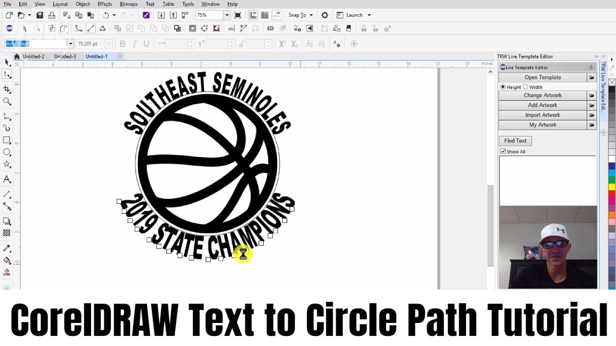Select the Ellipse tool

pos(7,152)
